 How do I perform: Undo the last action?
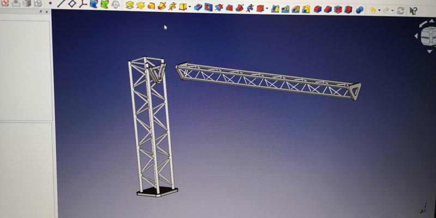coord(373,10)
